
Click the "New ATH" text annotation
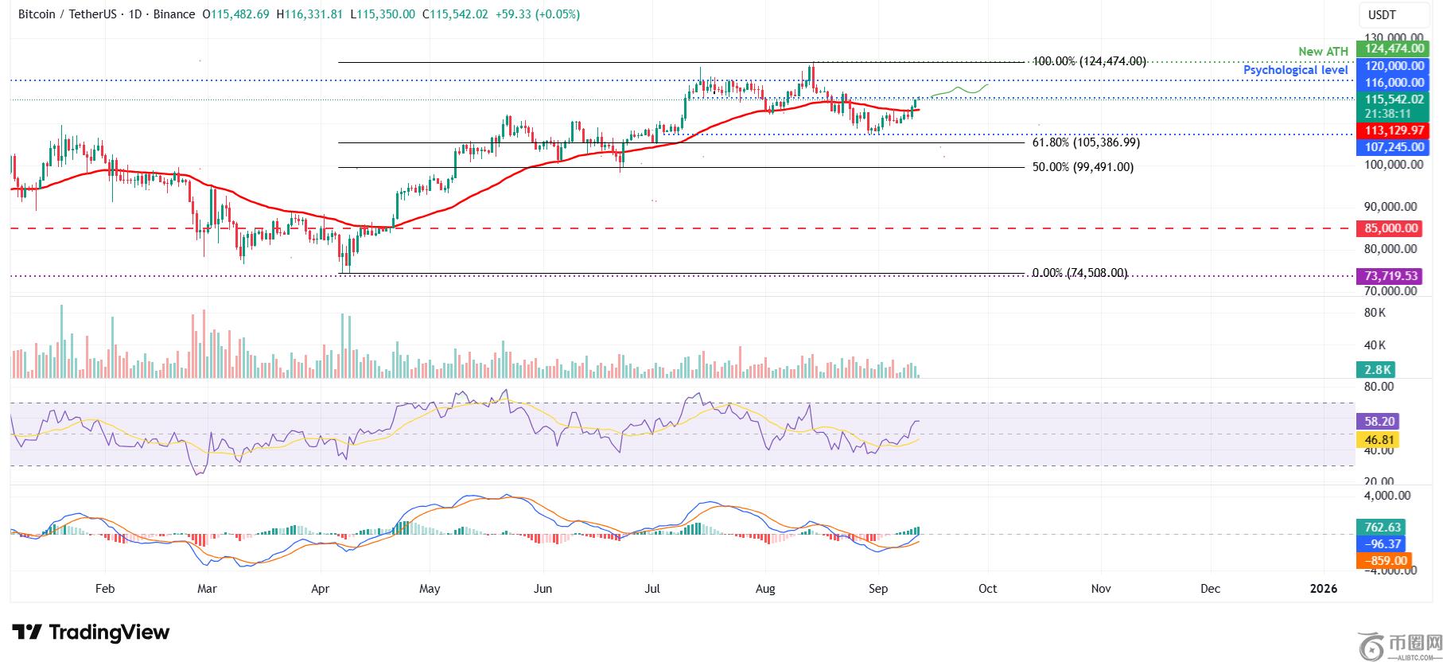pyautogui.click(x=1323, y=52)
